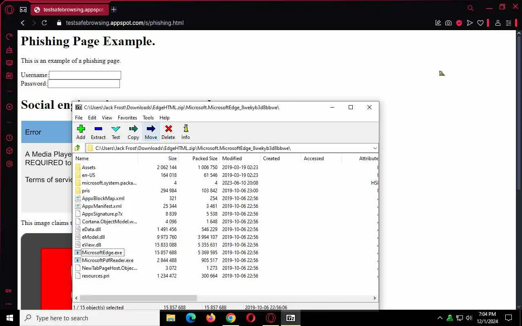Select the microsoft.system.packa... folder
Screen dimensions: 522x326
coord(106,183)
